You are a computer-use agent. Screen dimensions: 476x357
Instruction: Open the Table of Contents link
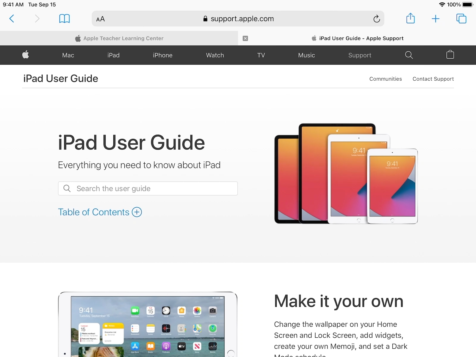pos(94,212)
